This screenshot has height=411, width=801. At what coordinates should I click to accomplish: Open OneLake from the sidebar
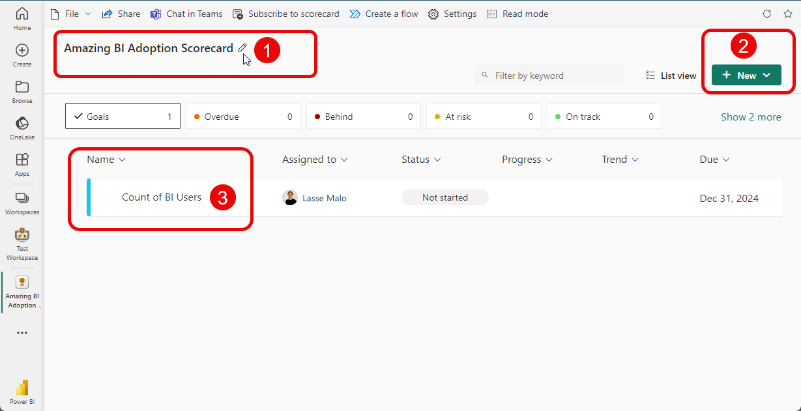click(x=22, y=128)
